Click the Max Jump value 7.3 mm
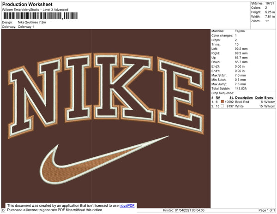This screenshot has width=277, height=214. point(240,84)
